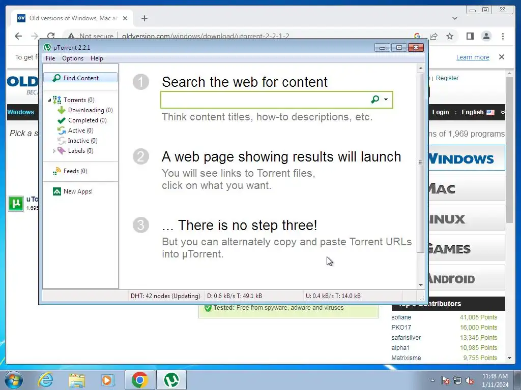521x390 pixels.
Task: Click the green Downloading arrow icon
Action: (62, 110)
